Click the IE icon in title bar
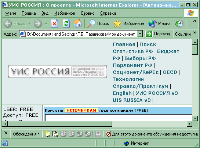 click(x=5, y=5)
